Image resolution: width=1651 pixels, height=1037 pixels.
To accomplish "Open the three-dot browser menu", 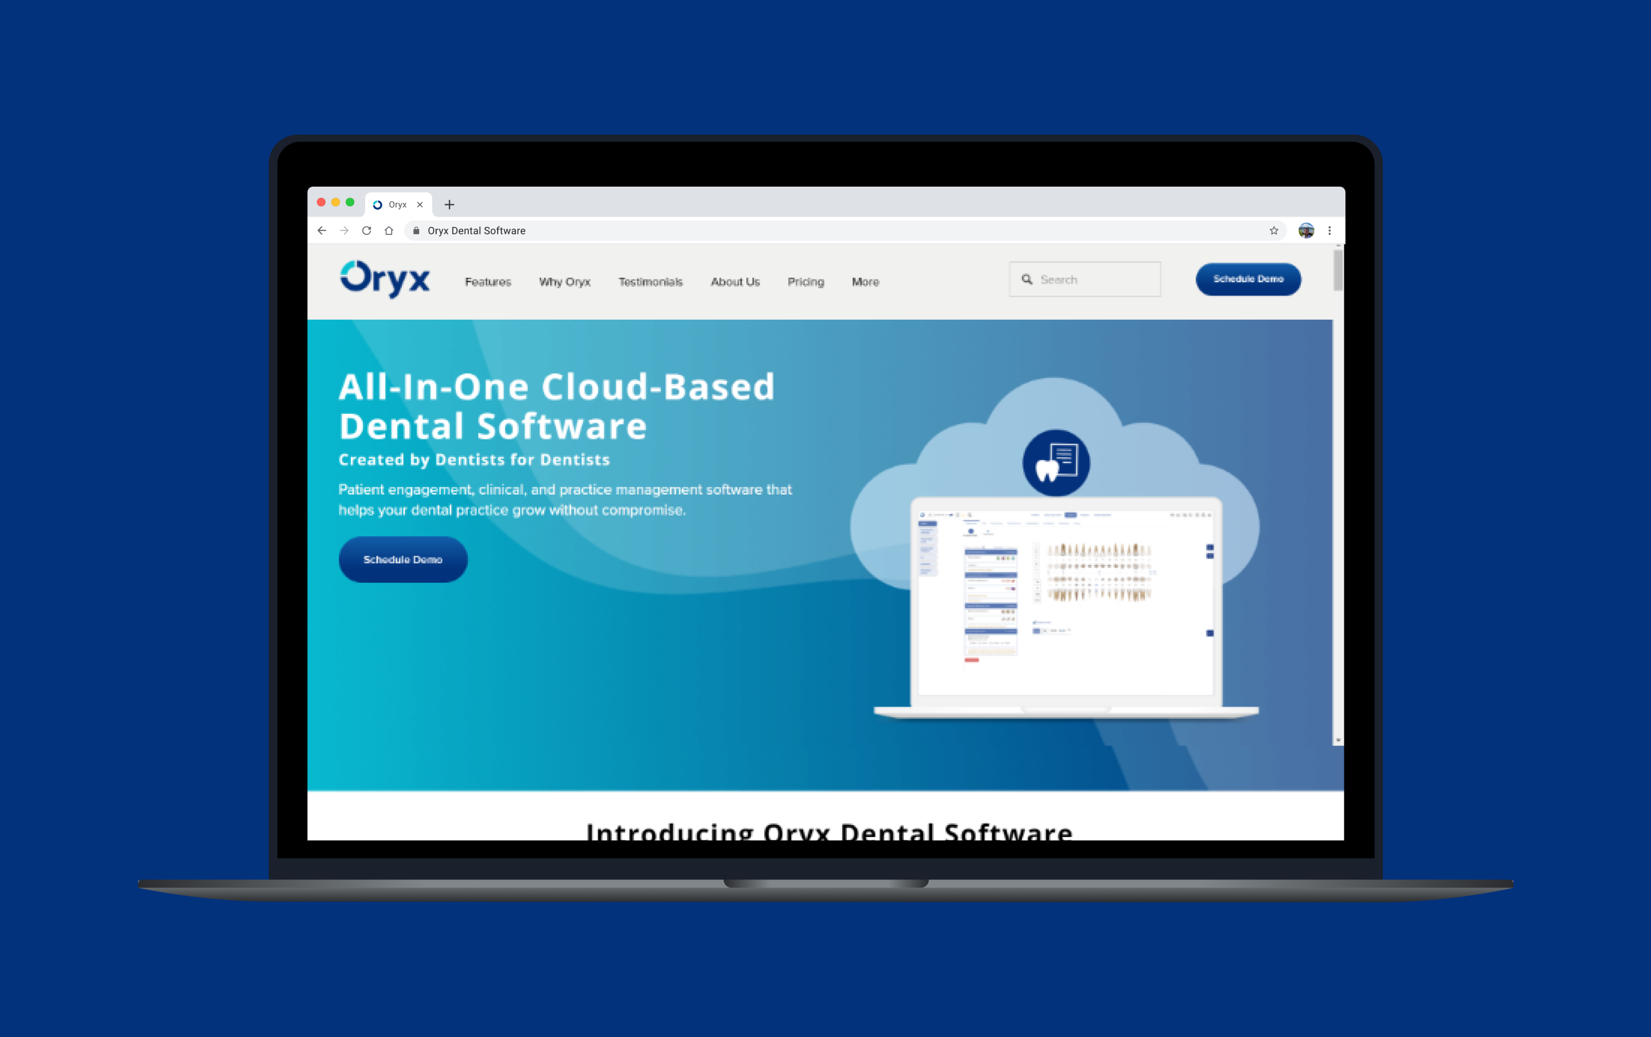I will point(1329,231).
